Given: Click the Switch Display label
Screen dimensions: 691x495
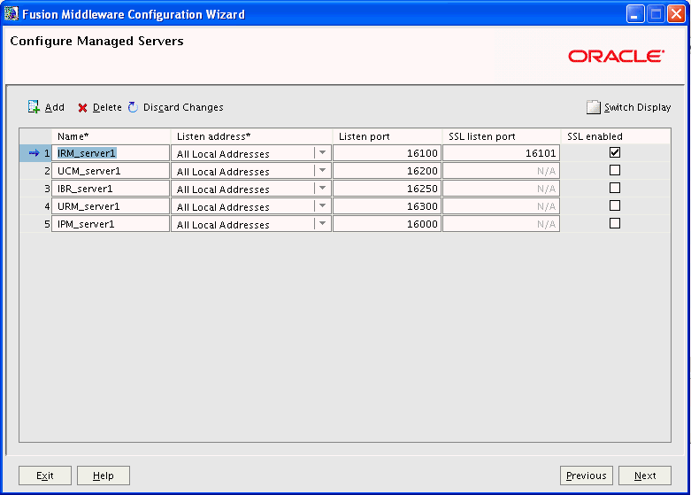Looking at the screenshot, I should click(637, 108).
